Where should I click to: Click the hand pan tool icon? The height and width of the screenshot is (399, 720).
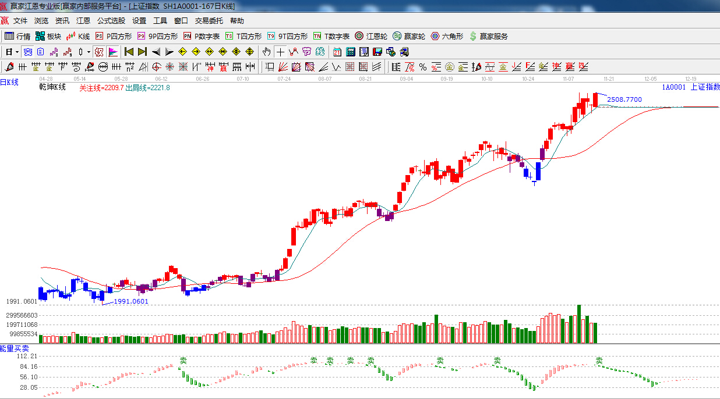(x=267, y=52)
